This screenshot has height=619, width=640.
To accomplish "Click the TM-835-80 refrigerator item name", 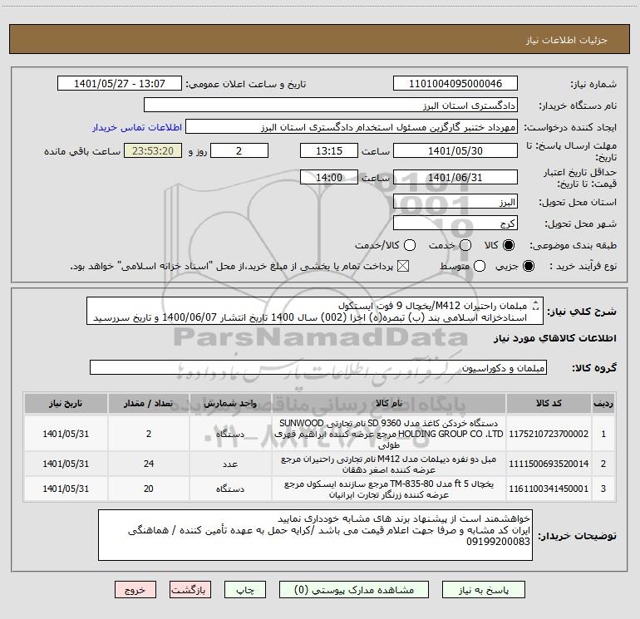I will pyautogui.click(x=389, y=489).
